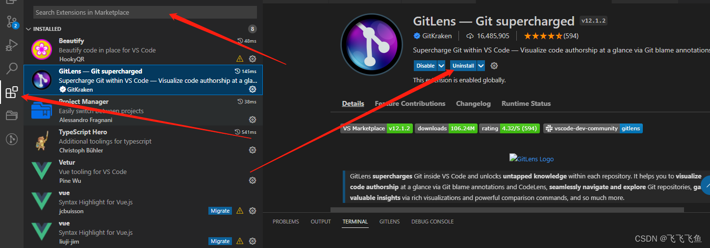Open the manage gear for jcbuisson vue
This screenshot has height=248, width=710.
coord(253,211)
